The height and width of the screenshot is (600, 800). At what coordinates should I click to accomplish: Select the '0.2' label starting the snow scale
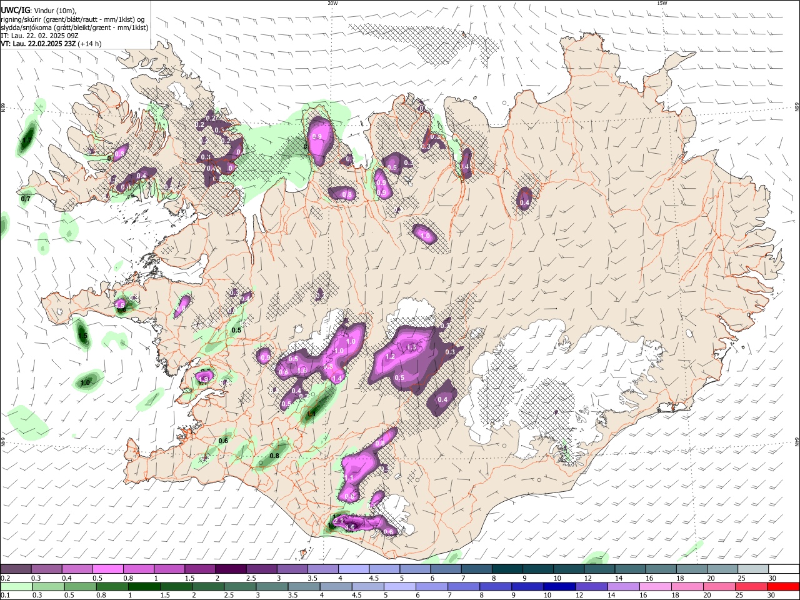(x=5, y=578)
